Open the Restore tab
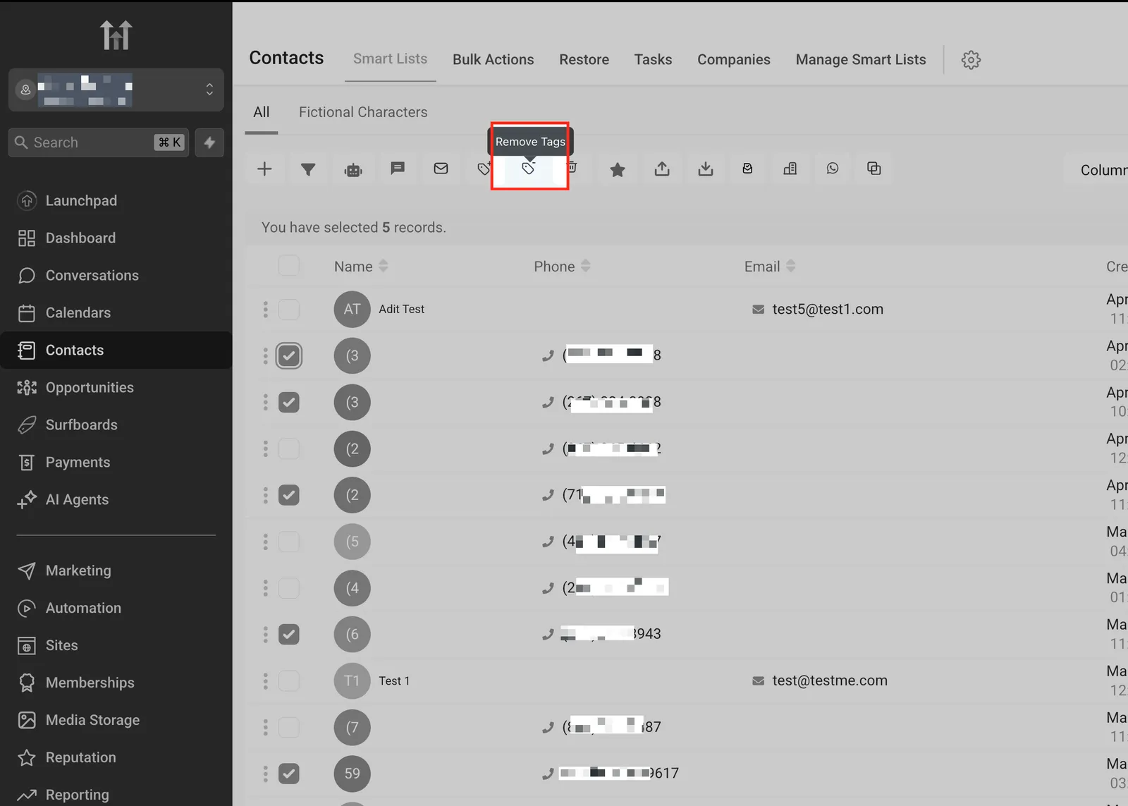The image size is (1128, 806). coord(584,60)
